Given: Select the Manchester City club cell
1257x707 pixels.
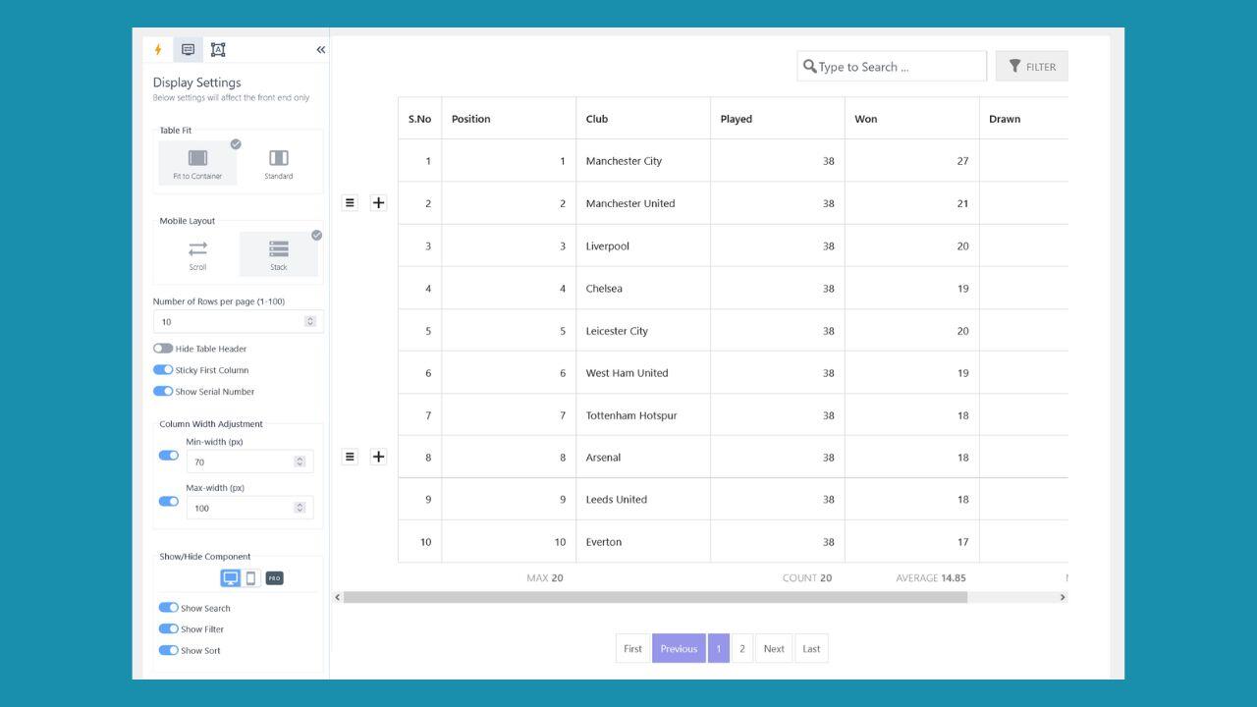Looking at the screenshot, I should coord(643,161).
